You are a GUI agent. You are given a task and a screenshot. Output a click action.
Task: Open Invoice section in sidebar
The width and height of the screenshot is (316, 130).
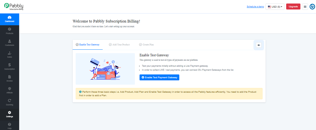coord(9,79)
